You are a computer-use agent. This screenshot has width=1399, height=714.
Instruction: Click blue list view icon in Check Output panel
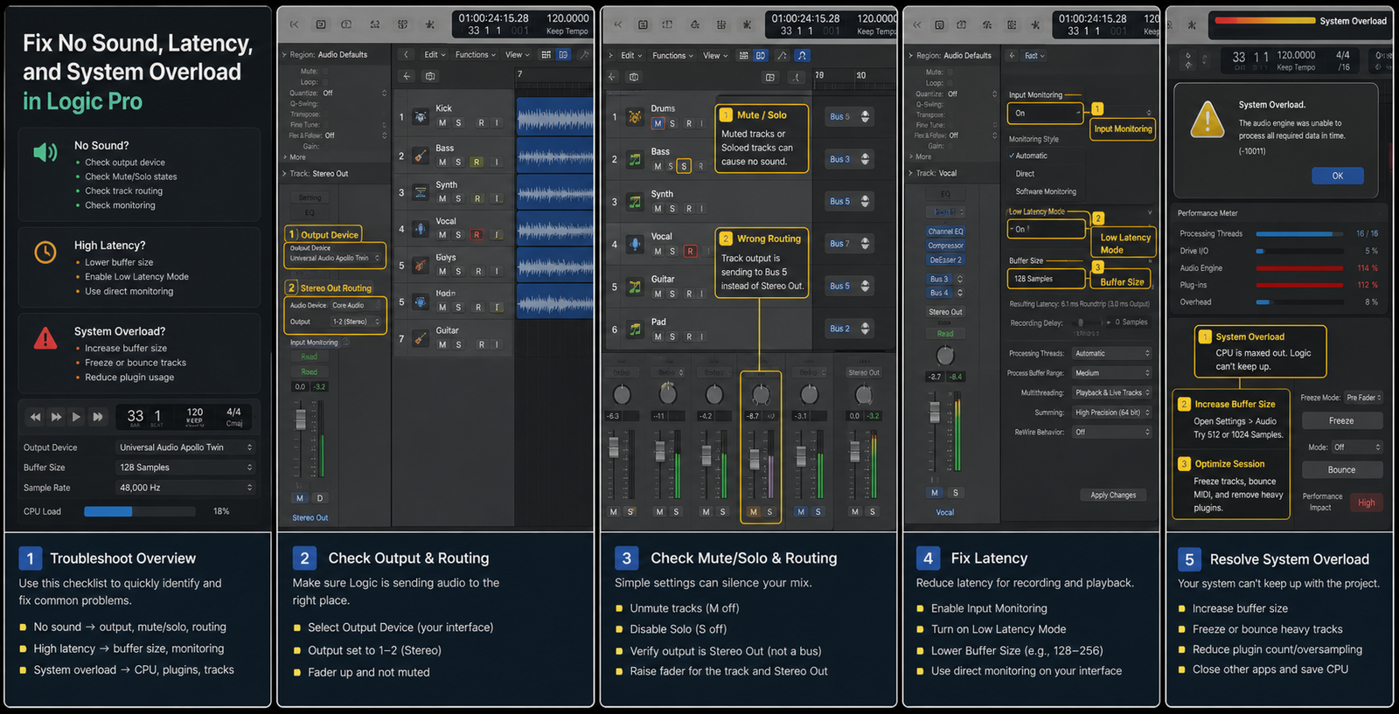564,54
